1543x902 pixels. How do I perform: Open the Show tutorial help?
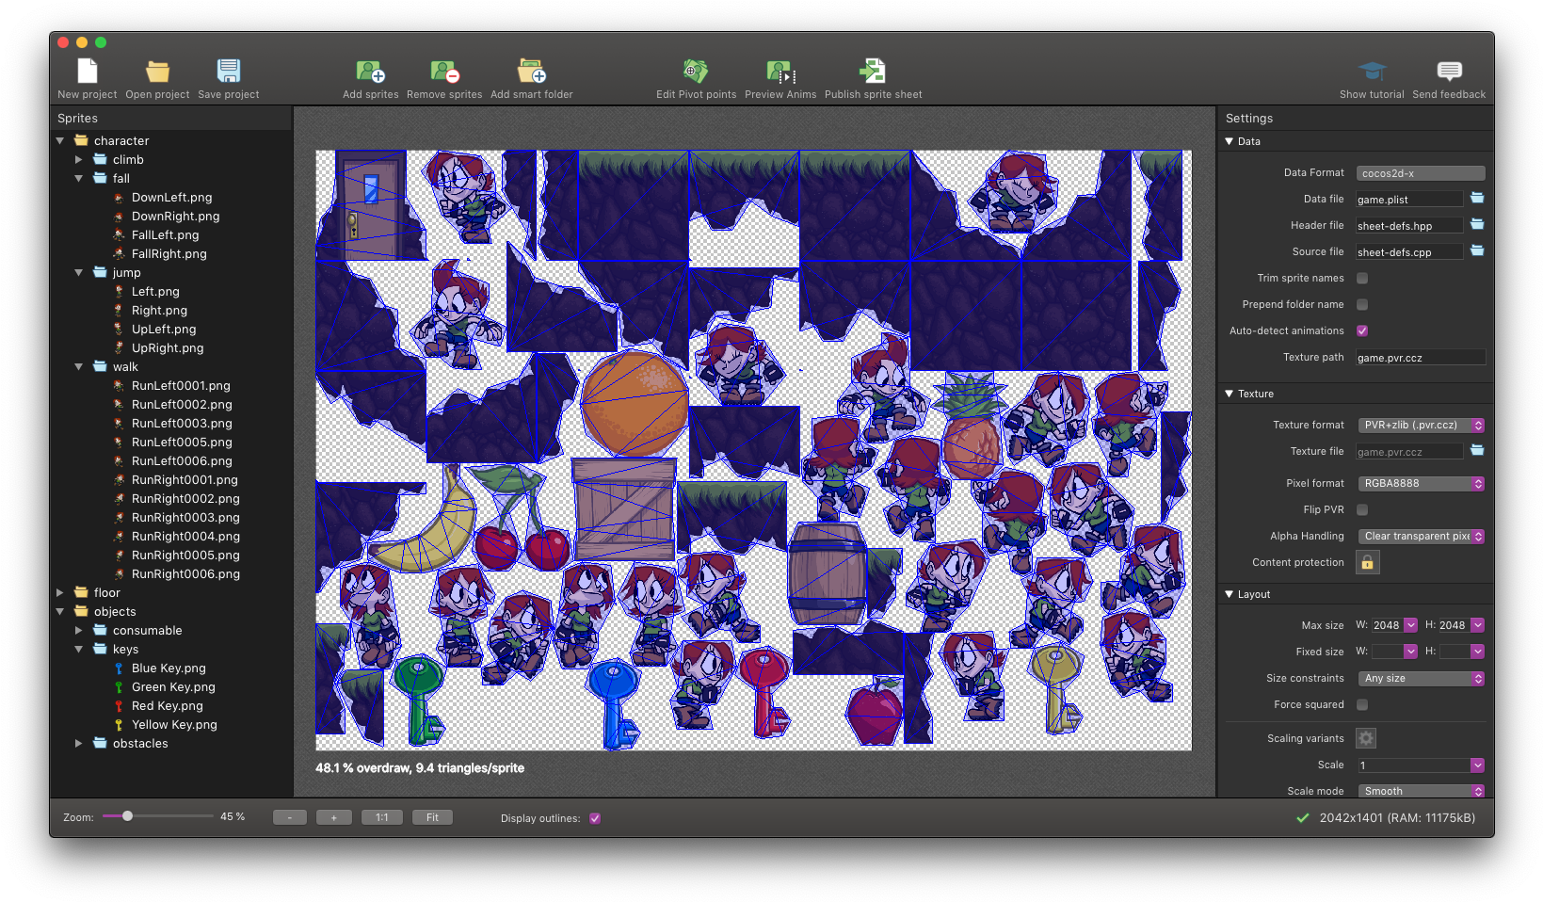(x=1371, y=71)
